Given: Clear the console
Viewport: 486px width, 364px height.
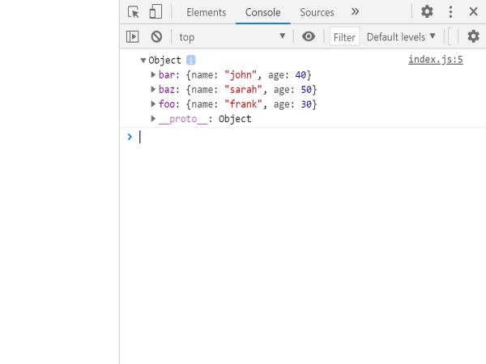Looking at the screenshot, I should coord(156,36).
